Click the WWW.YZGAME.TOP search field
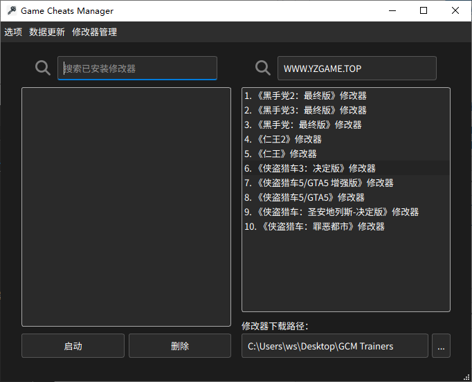This screenshot has height=382, width=472. point(357,69)
